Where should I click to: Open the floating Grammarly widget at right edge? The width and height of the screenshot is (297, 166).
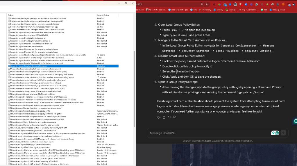click(295, 121)
